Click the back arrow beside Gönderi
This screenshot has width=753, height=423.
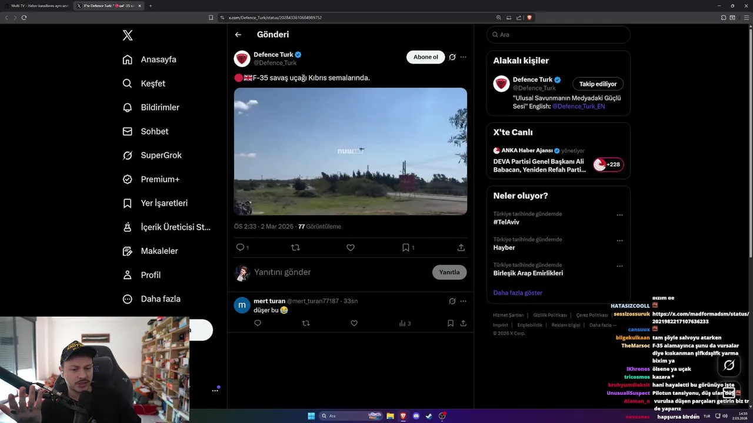tap(238, 35)
